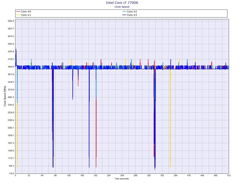244x183 pixels.
Task: Click the x-axis tick label 384
Action: pyautogui.click(x=176, y=175)
